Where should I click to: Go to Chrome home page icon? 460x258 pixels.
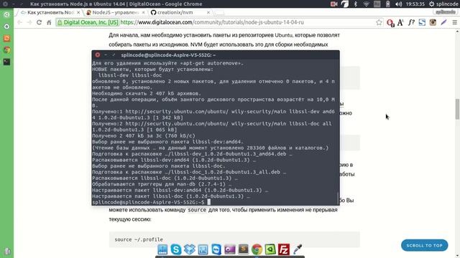click(49, 22)
